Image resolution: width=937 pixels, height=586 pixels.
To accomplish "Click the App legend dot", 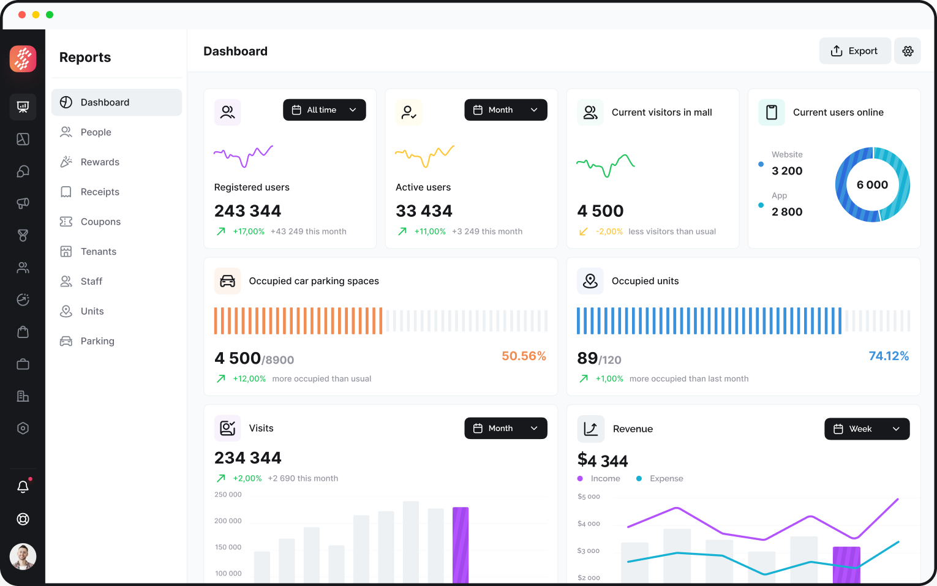I will tap(761, 205).
